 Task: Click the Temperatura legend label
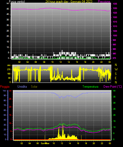point(90,87)
